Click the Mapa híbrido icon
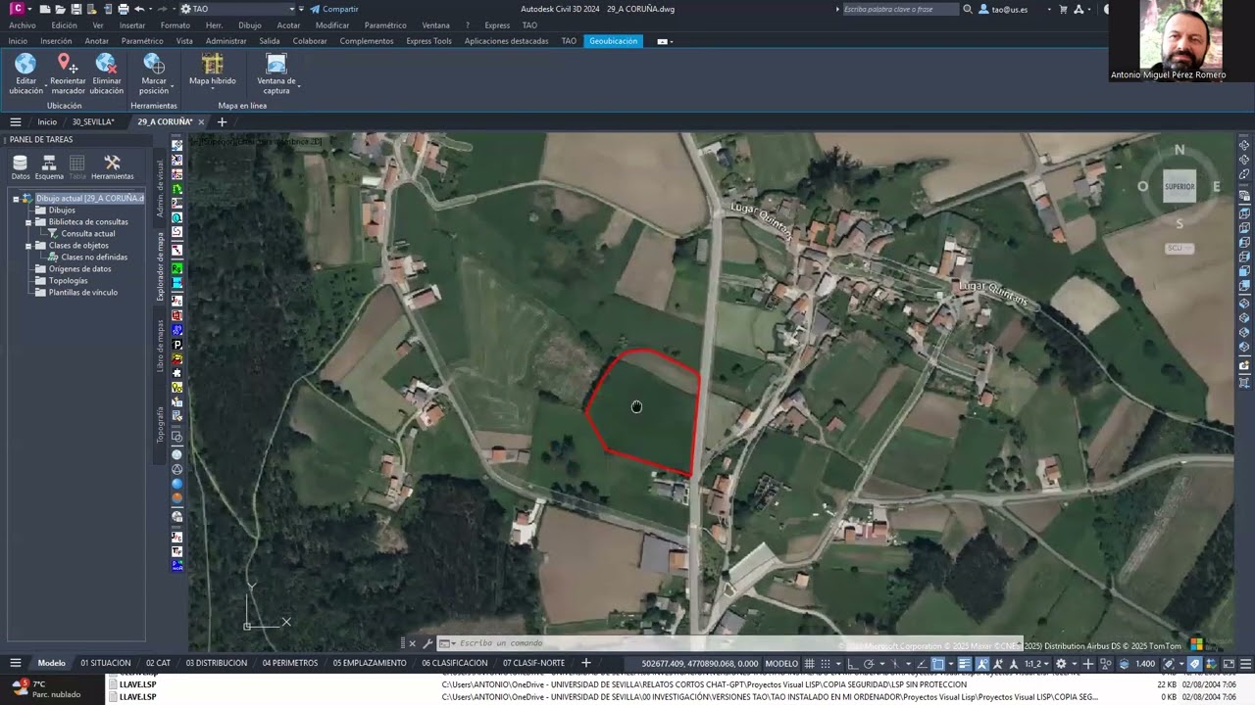This screenshot has width=1255, height=705. tap(213, 64)
